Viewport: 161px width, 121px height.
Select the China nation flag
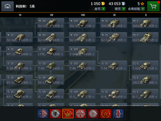[x=106, y=114]
